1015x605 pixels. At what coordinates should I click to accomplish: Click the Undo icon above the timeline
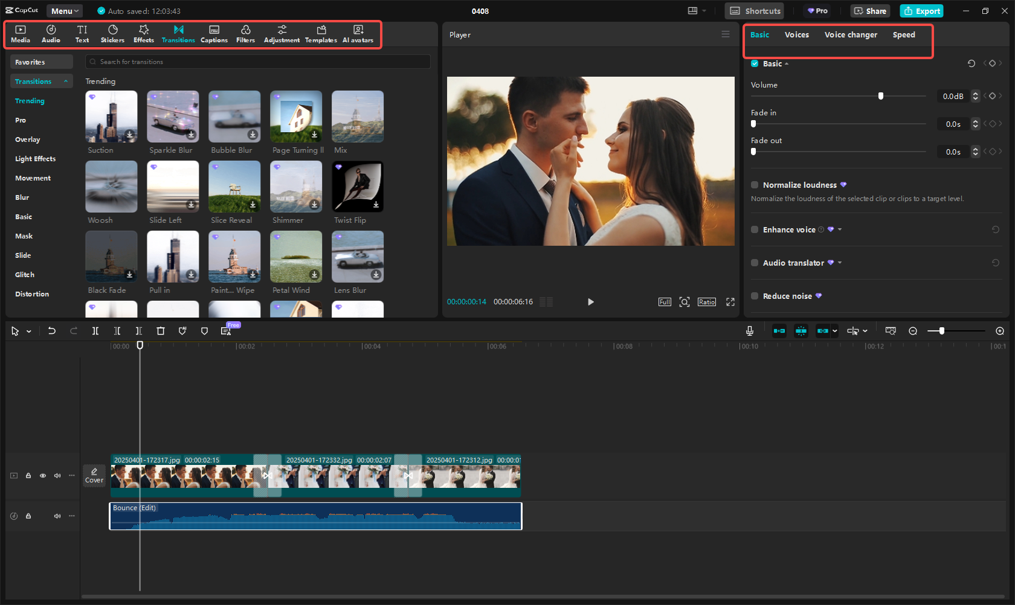coord(52,331)
